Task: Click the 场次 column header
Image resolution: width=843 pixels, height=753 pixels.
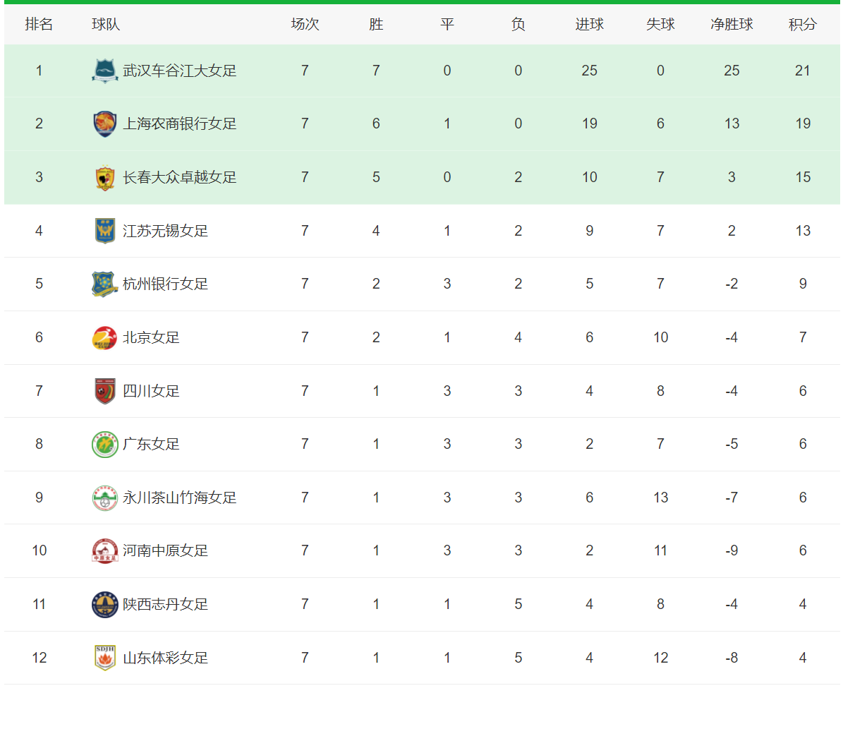Action: click(x=305, y=24)
